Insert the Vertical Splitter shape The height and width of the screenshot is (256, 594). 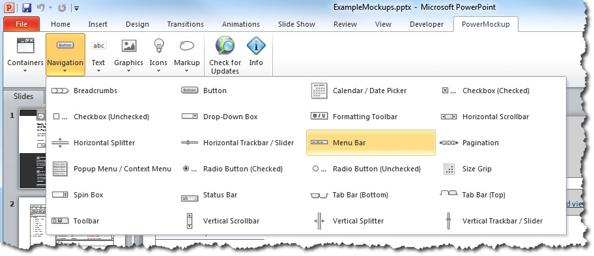click(371, 221)
